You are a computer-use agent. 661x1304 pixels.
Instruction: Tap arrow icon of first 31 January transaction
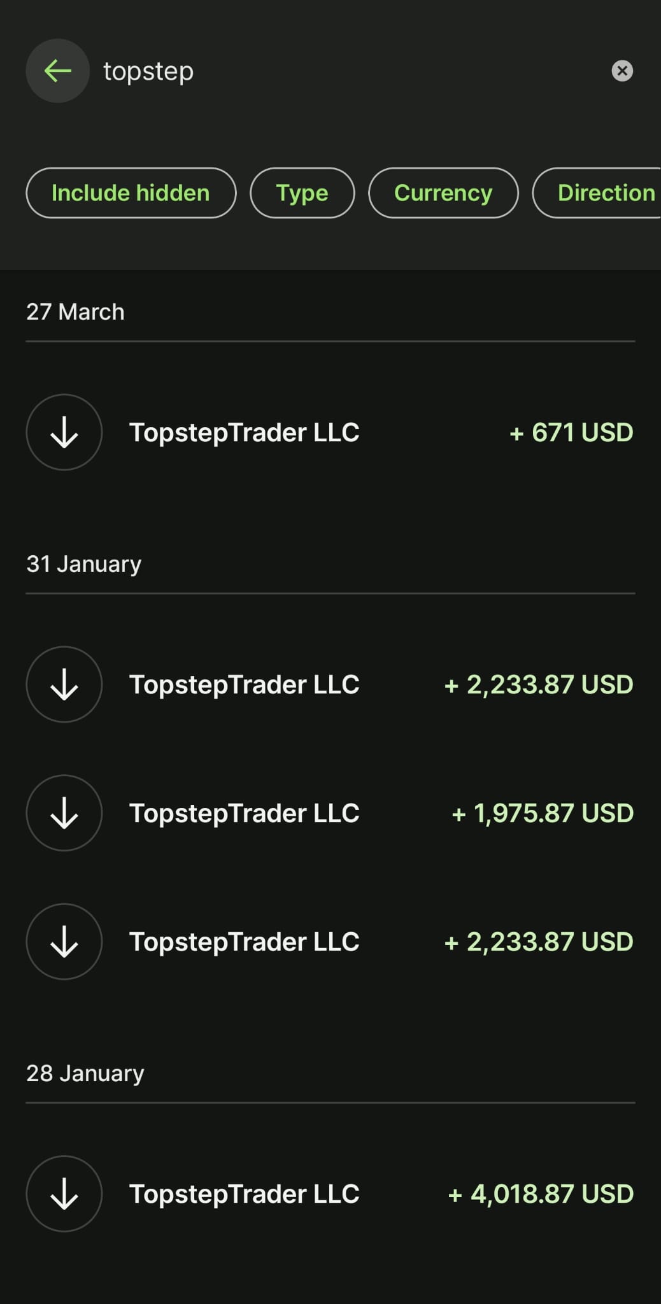(64, 684)
